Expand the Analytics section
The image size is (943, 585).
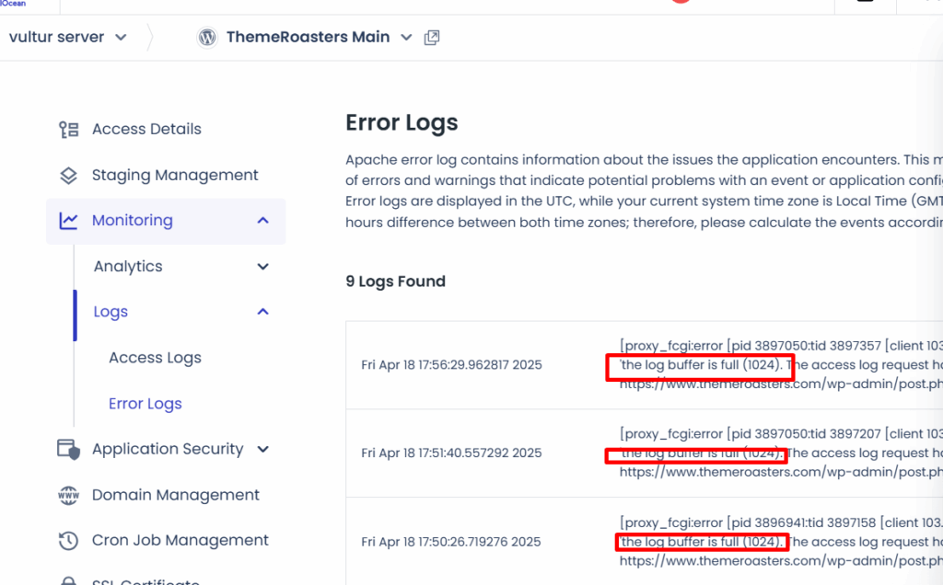[263, 266]
